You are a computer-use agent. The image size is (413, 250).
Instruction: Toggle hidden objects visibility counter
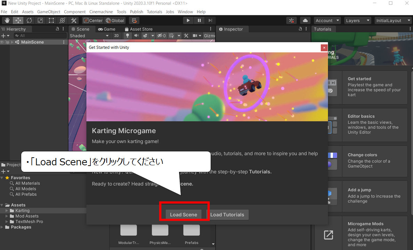point(161,35)
